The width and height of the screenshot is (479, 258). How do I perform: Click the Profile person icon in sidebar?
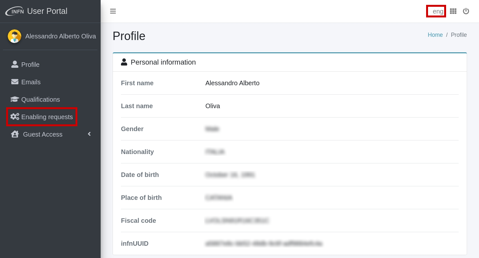coord(15,64)
